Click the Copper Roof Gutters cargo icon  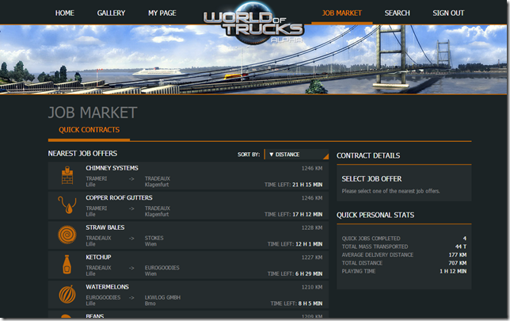[x=67, y=204]
